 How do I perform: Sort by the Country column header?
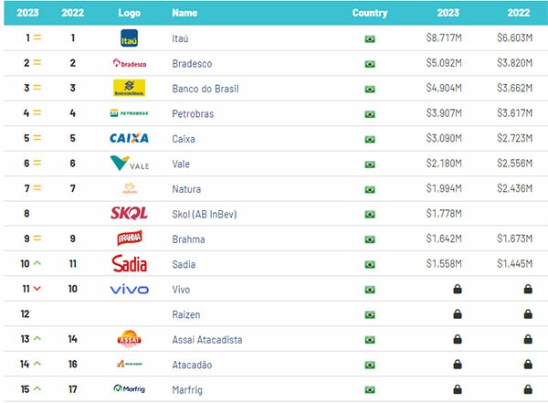[x=370, y=13]
